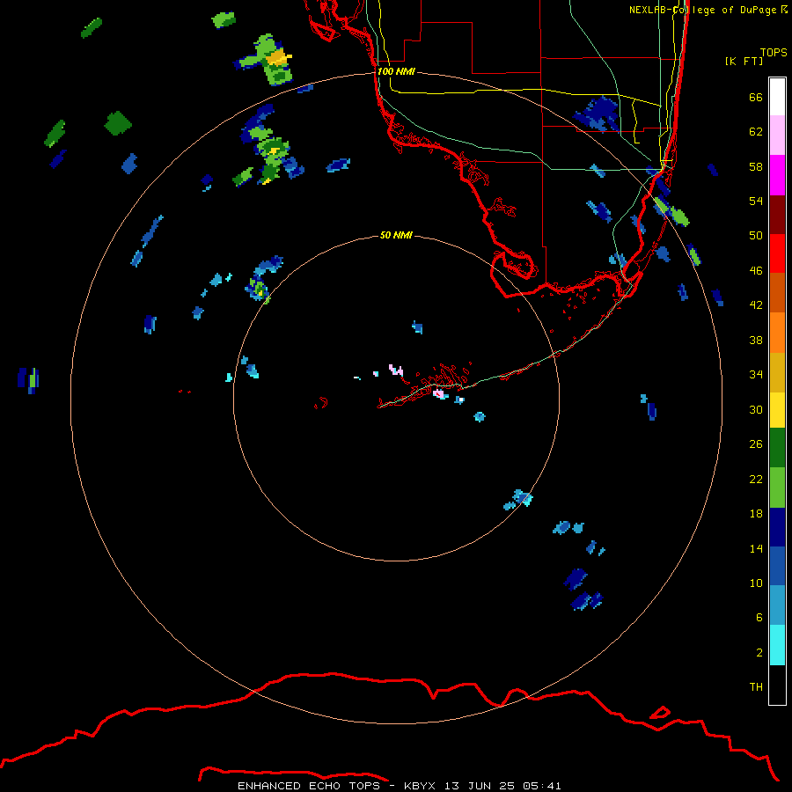Click the burnt orange legend swatch
This screenshot has width=792, height=792.
point(777,292)
